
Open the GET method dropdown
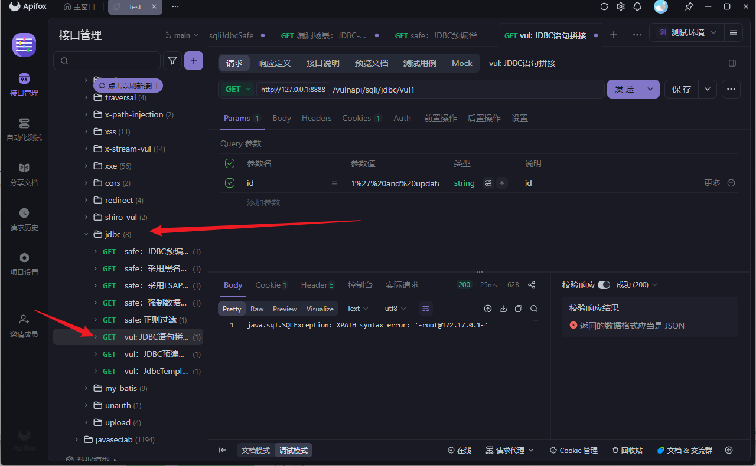click(237, 89)
